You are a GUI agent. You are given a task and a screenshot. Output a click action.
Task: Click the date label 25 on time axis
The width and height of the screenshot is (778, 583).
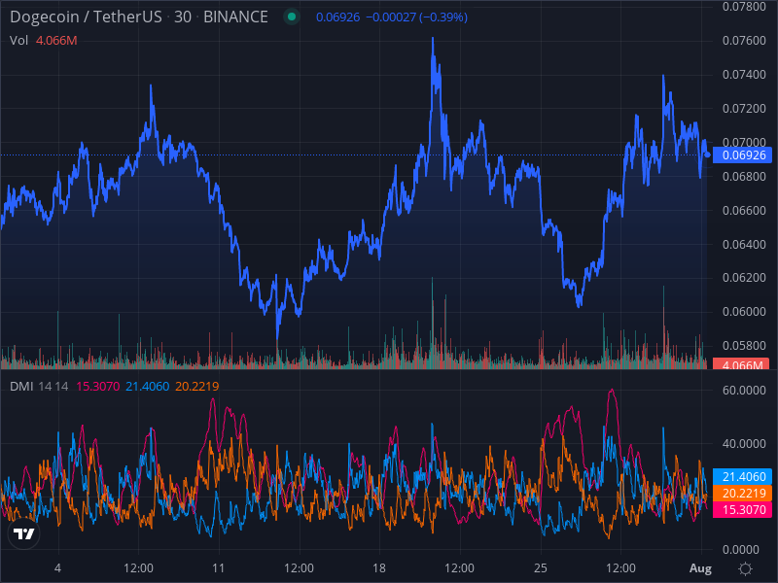click(541, 568)
